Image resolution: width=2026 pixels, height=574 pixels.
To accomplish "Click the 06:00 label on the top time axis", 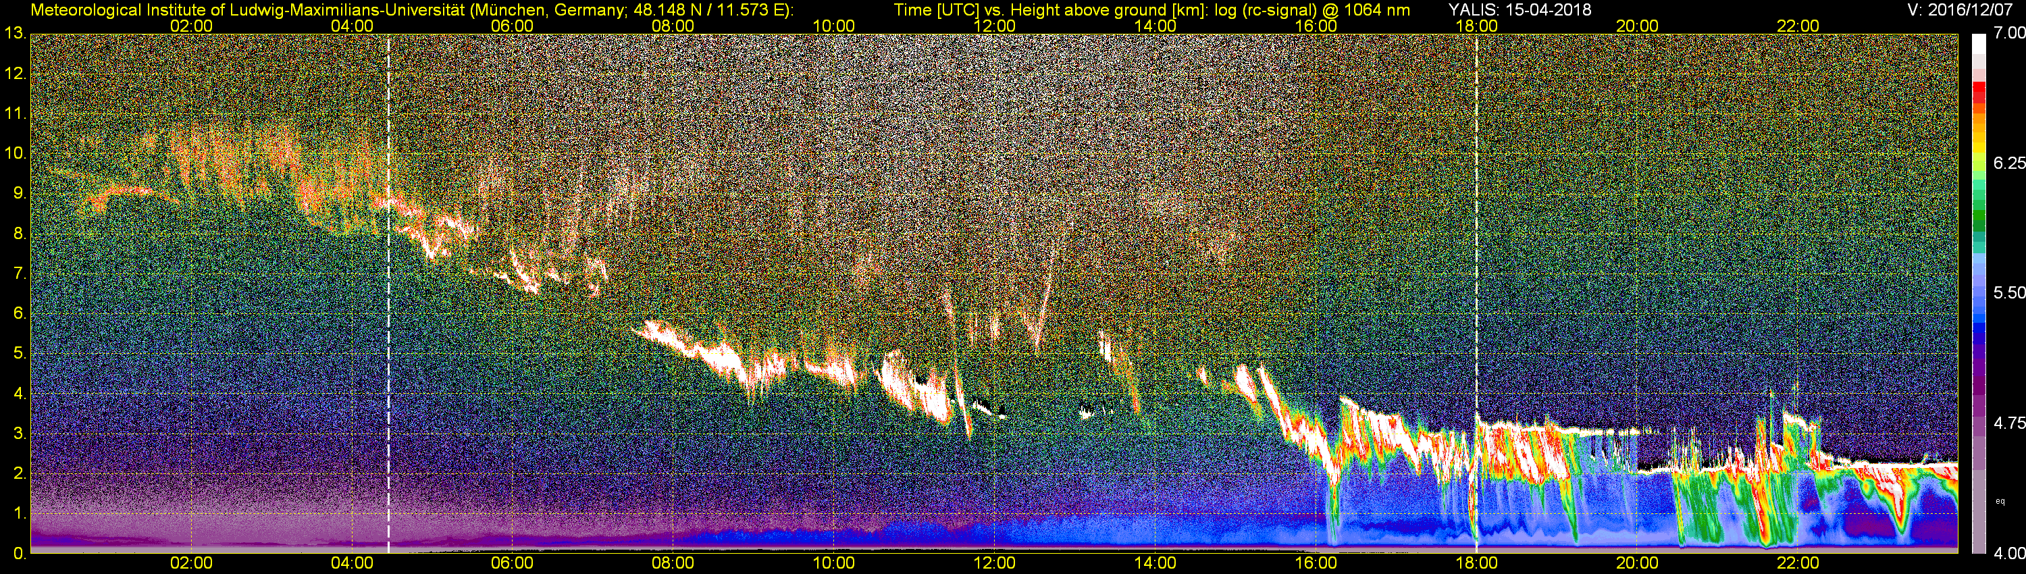I will coord(512,26).
